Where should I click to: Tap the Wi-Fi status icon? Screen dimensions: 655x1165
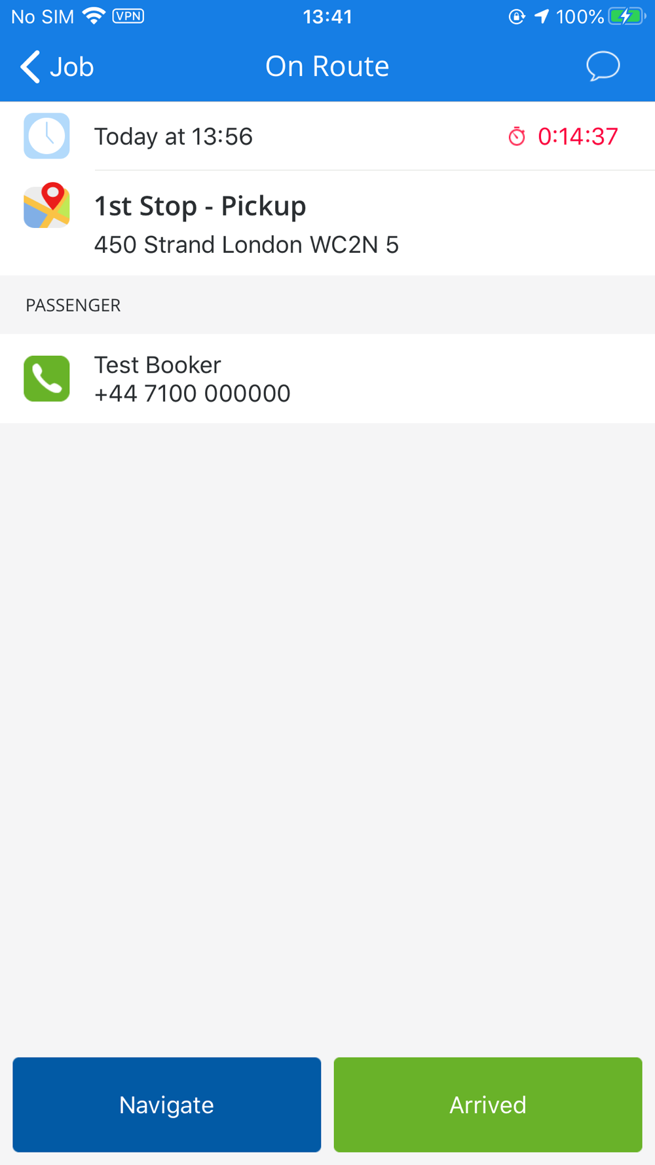click(x=94, y=16)
